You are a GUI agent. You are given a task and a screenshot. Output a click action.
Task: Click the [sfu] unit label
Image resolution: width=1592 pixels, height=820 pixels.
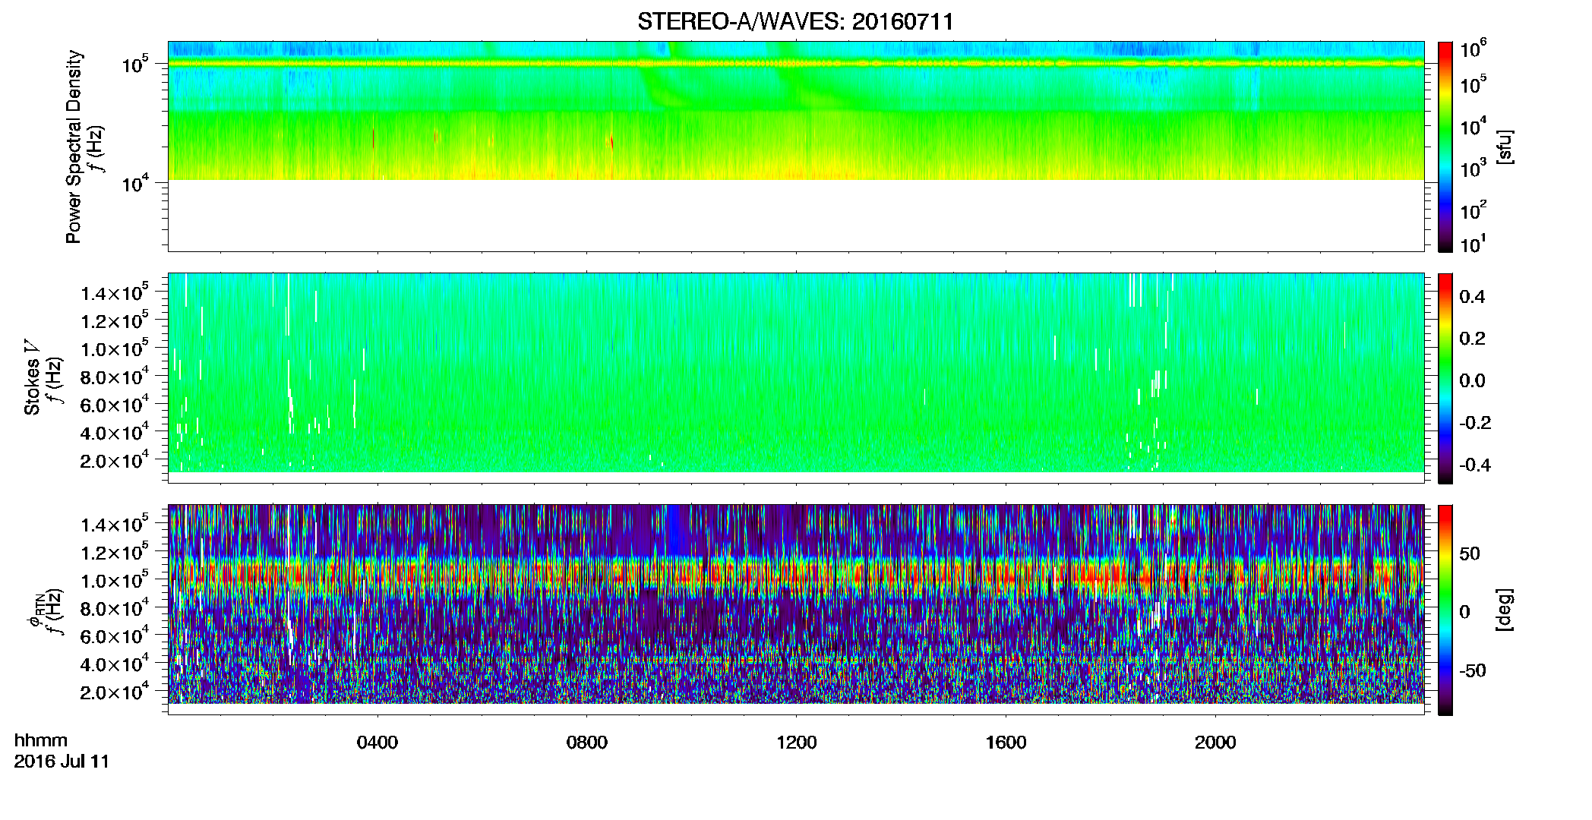coord(1504,147)
